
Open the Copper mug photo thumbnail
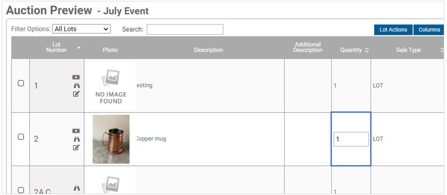111,139
